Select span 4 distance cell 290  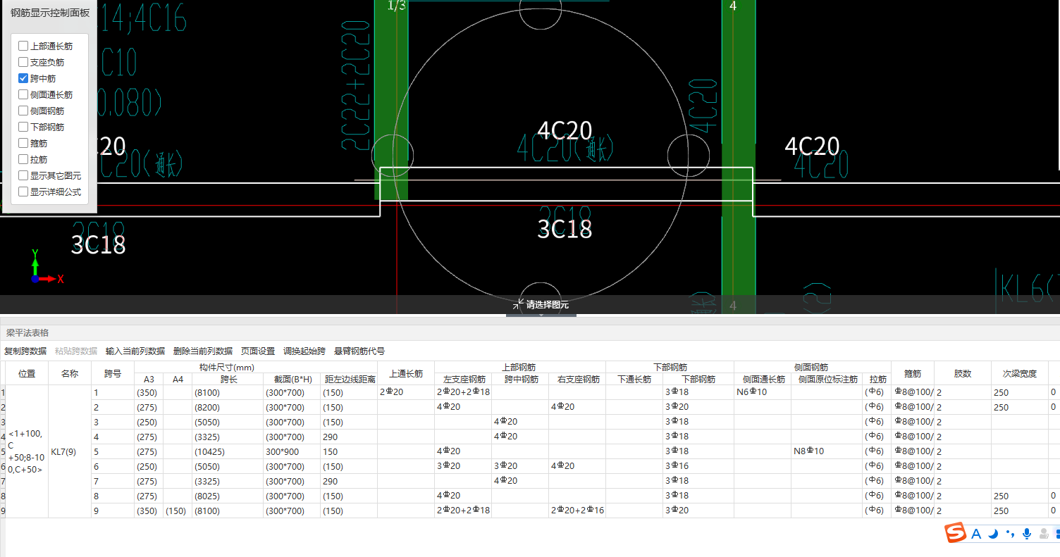[x=350, y=437]
